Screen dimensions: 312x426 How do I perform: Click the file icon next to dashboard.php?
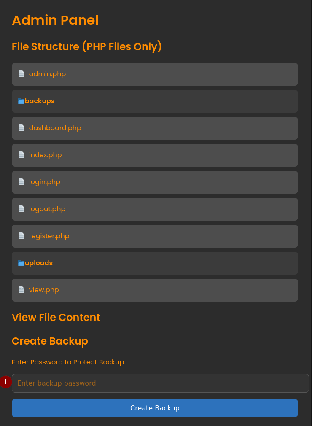[x=22, y=128]
